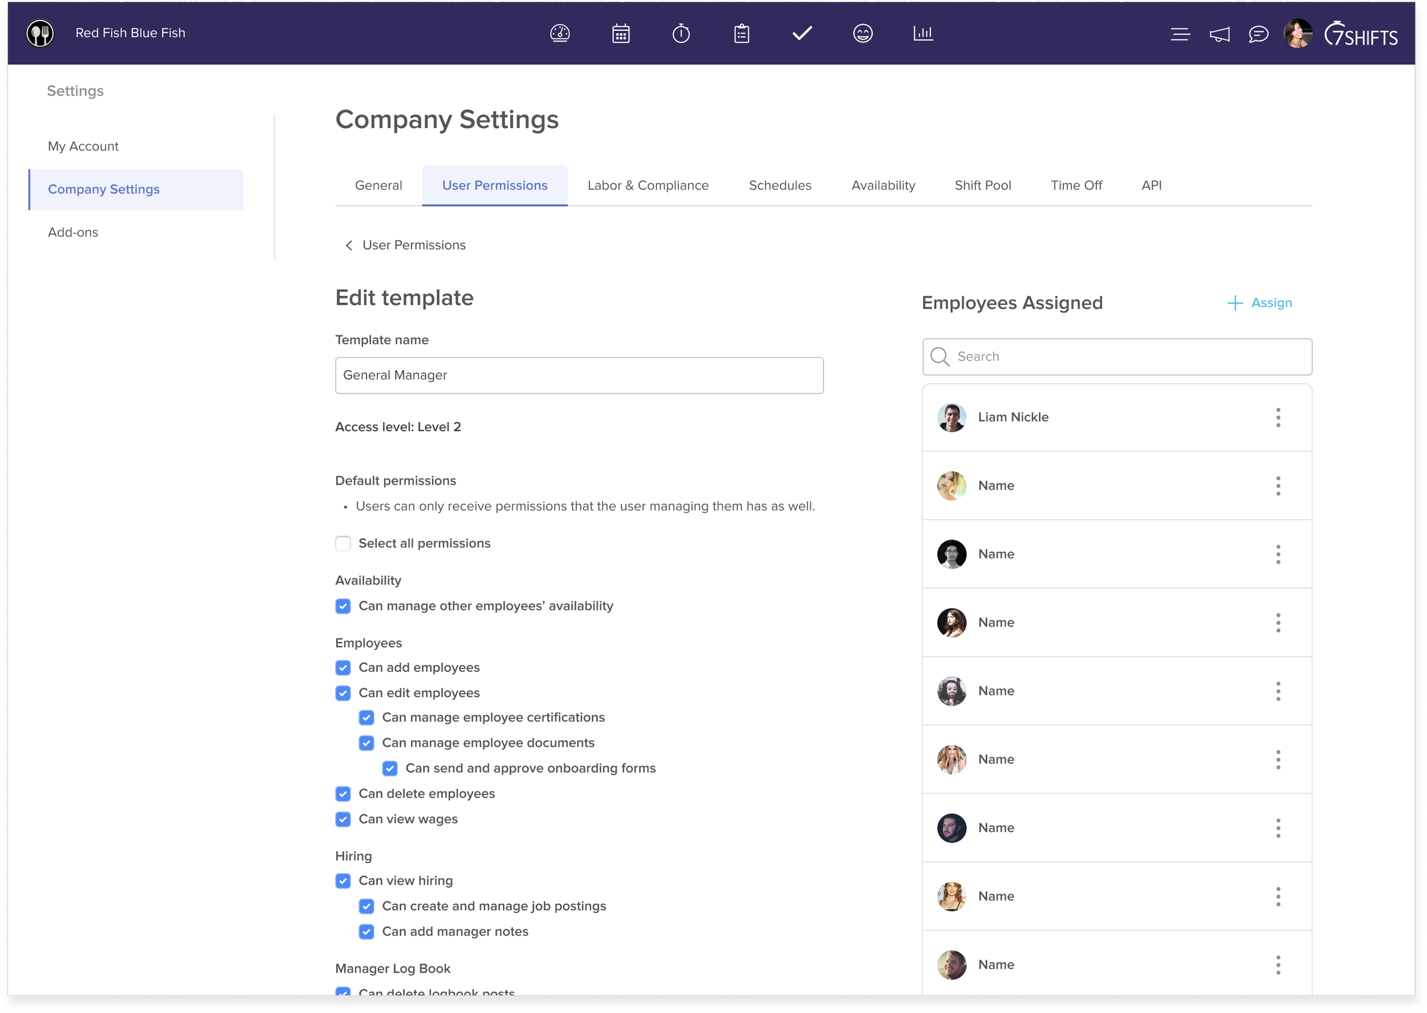
Task: Open the announcements megaphone icon
Action: (x=1219, y=34)
